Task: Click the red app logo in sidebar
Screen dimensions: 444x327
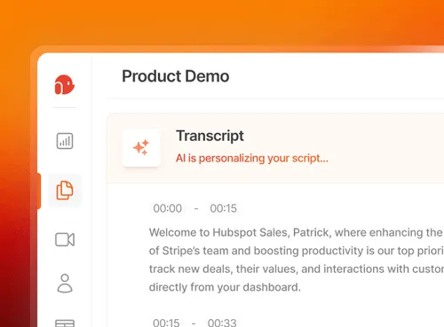Action: [x=64, y=85]
